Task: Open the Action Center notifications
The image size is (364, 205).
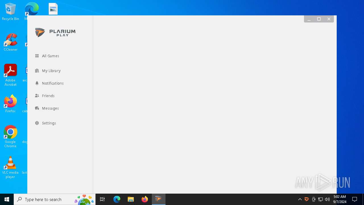Action: tap(355, 199)
